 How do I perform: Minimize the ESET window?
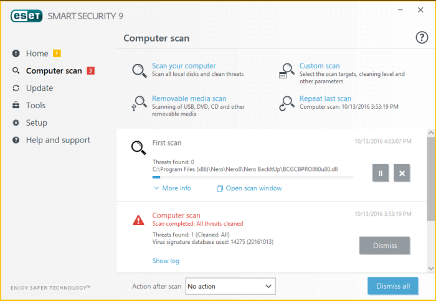pyautogui.click(x=400, y=10)
